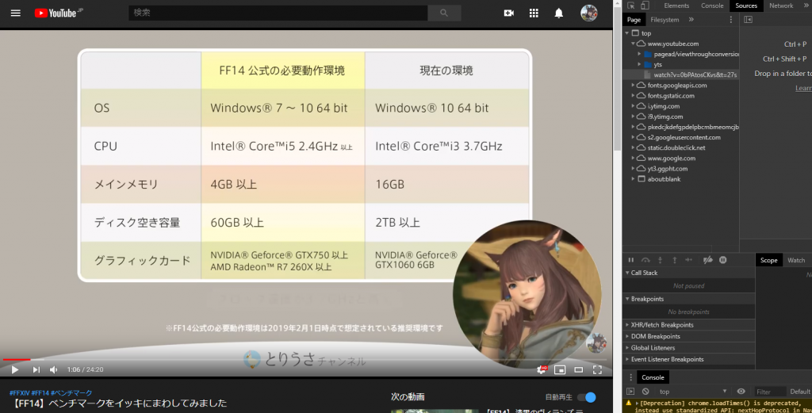Select the Page navigator tab
Screen dimensions: 812x413
pos(634,20)
